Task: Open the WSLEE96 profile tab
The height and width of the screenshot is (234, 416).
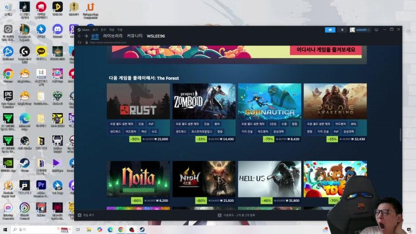Action: pyautogui.click(x=156, y=36)
